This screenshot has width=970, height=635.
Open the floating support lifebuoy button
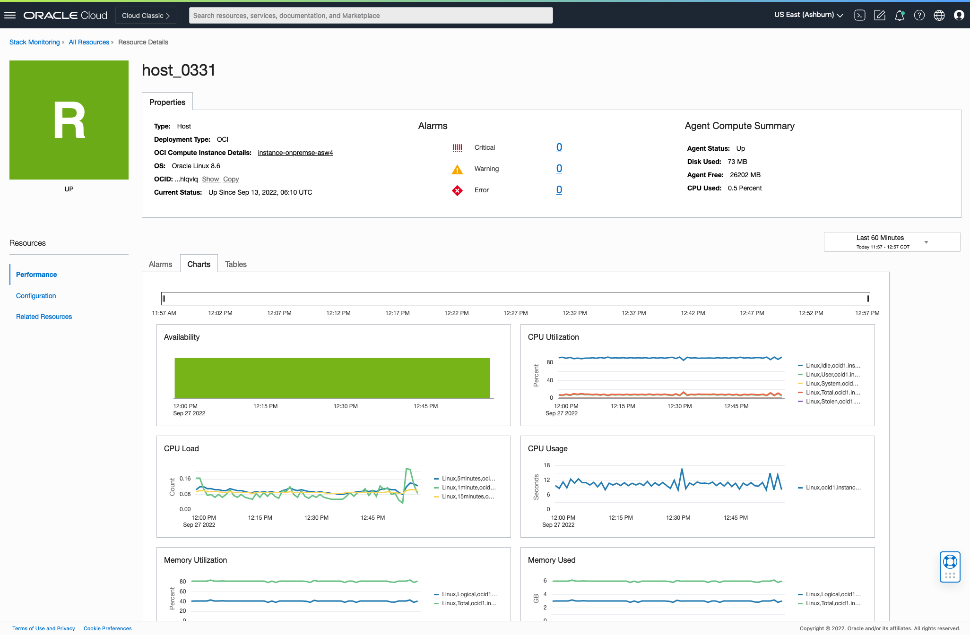(x=950, y=562)
